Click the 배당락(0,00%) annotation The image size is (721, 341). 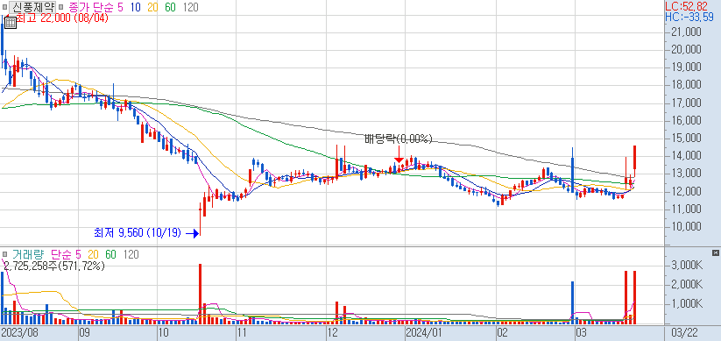pyautogui.click(x=399, y=139)
